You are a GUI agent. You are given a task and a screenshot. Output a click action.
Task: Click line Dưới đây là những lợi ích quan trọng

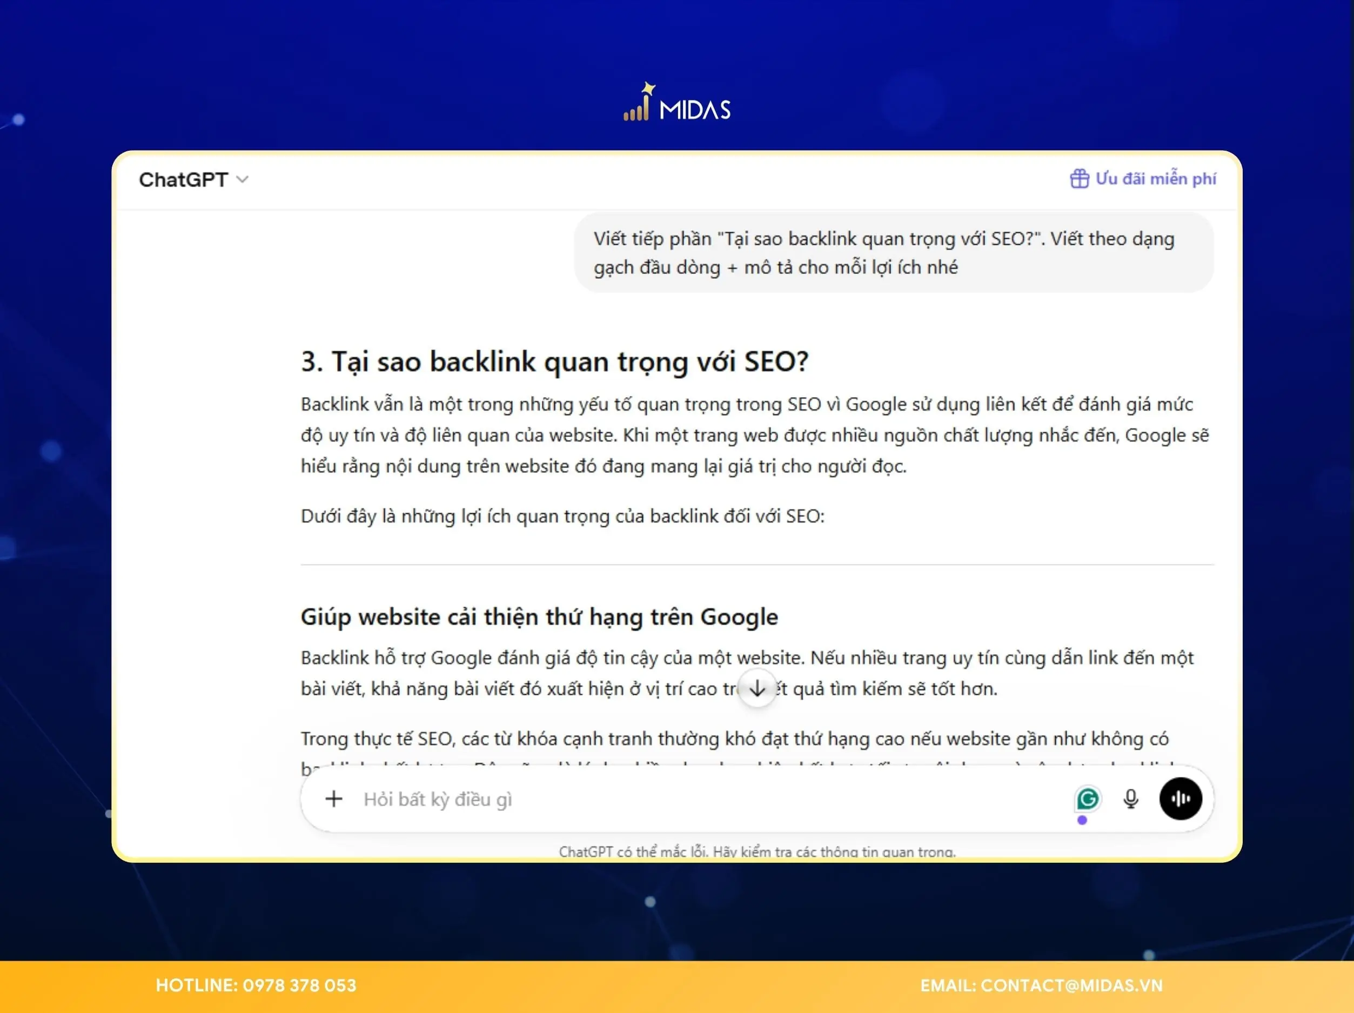click(562, 516)
